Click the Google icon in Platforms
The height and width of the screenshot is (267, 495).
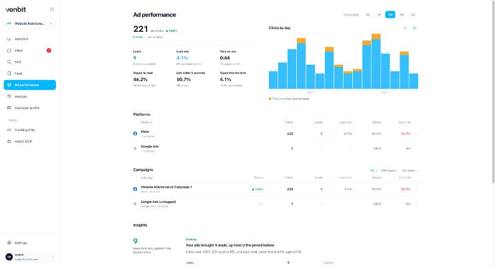click(135, 149)
